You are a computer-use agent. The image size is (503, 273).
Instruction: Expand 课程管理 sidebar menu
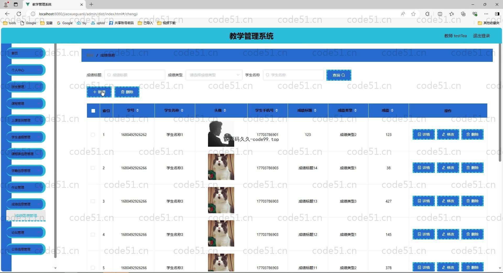(26, 103)
